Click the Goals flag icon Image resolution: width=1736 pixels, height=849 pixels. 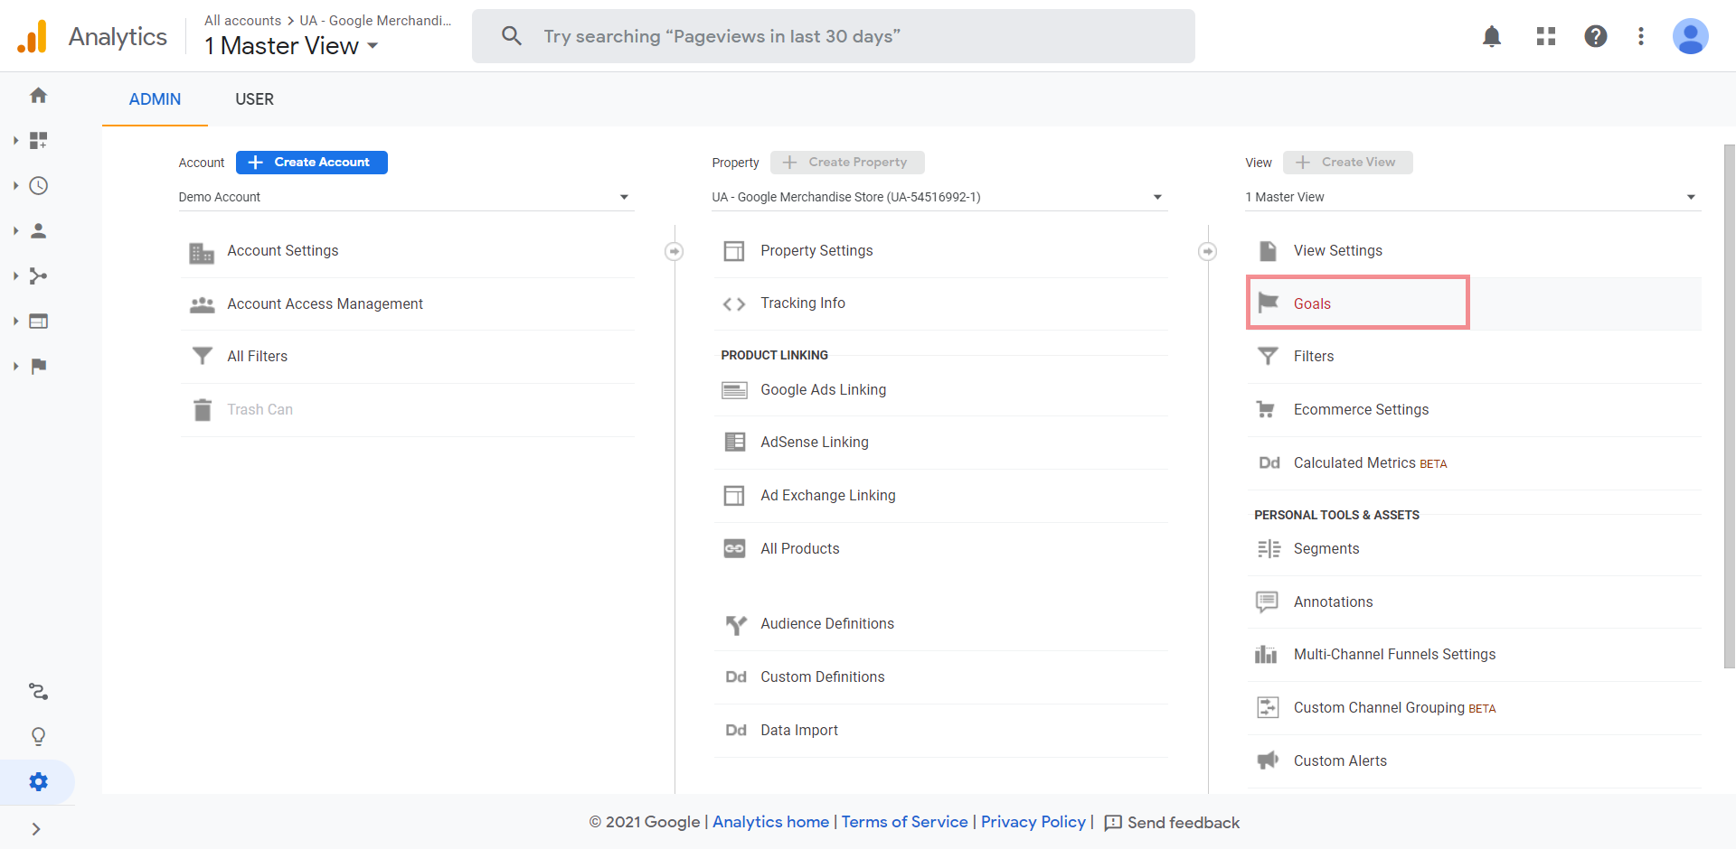point(1269,303)
